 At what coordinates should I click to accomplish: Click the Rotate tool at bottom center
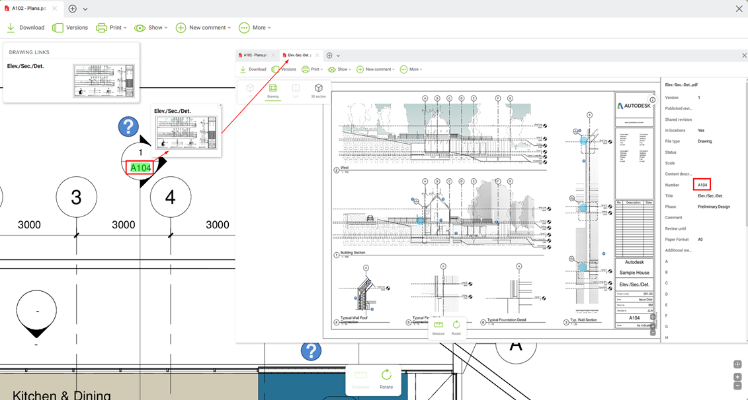[x=386, y=379]
